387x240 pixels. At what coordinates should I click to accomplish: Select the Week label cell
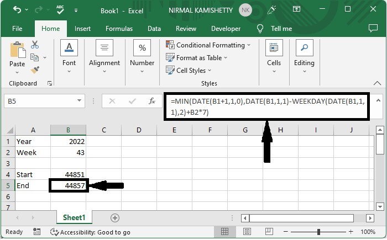pyautogui.click(x=33, y=152)
